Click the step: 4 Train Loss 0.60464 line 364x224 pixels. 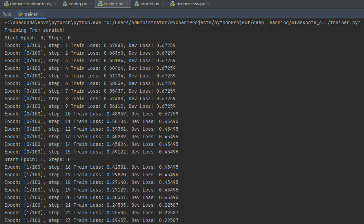tap(90, 68)
